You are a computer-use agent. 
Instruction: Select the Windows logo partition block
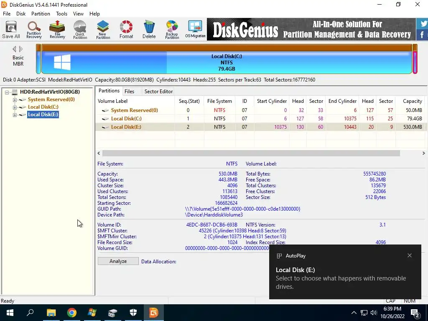(62, 62)
